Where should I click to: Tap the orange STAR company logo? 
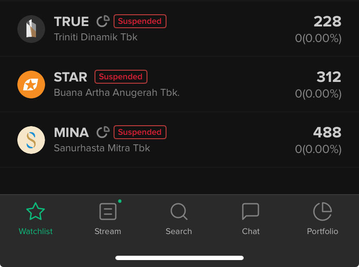tap(31, 85)
